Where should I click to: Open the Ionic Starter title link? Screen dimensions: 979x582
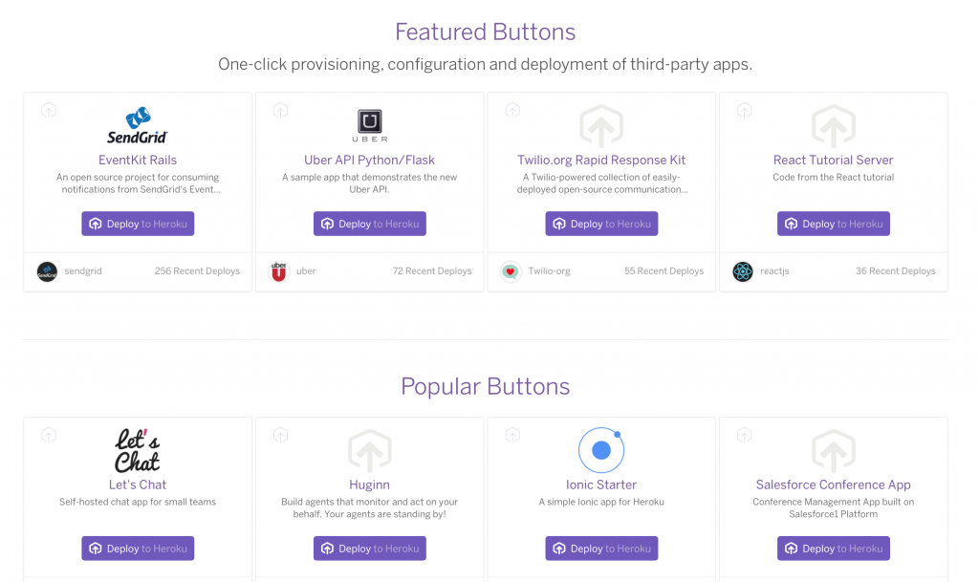tap(601, 485)
